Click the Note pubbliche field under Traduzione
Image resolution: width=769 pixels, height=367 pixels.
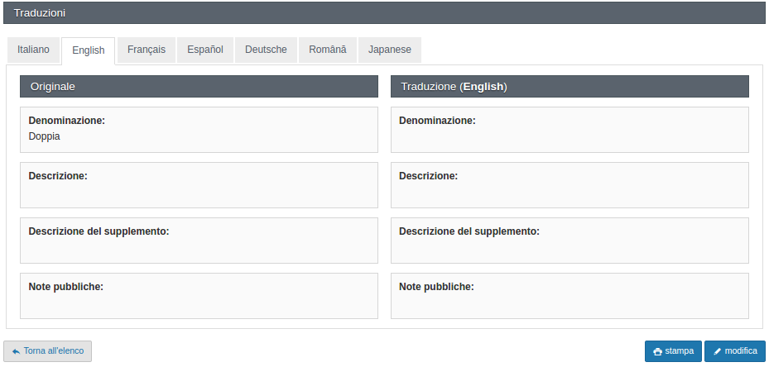570,296
